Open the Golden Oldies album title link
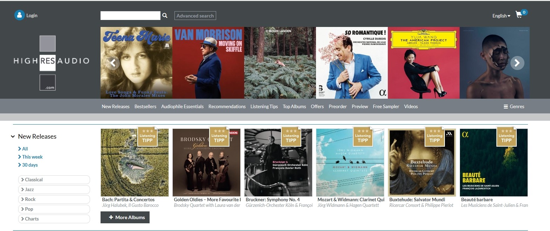Image resolution: width=550 pixels, height=231 pixels. (x=207, y=199)
